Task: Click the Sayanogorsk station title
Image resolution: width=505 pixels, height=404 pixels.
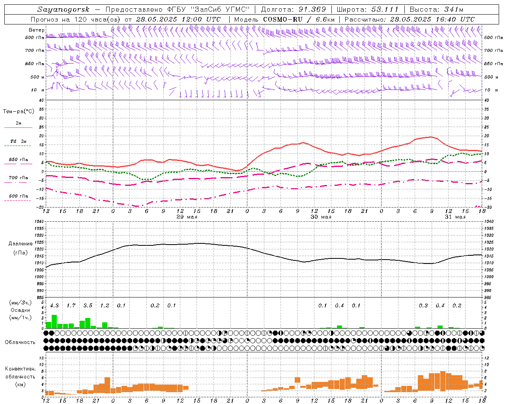Action: tap(64, 9)
